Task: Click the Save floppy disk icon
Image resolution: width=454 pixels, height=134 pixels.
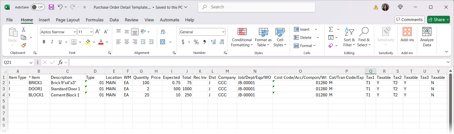Action: [51, 7]
